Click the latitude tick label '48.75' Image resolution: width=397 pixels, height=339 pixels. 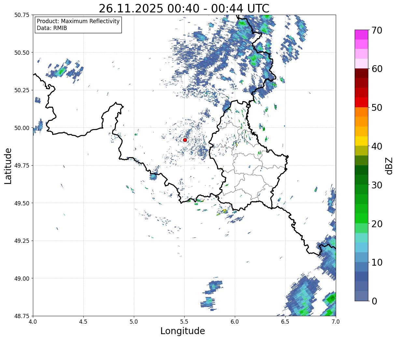(x=22, y=316)
